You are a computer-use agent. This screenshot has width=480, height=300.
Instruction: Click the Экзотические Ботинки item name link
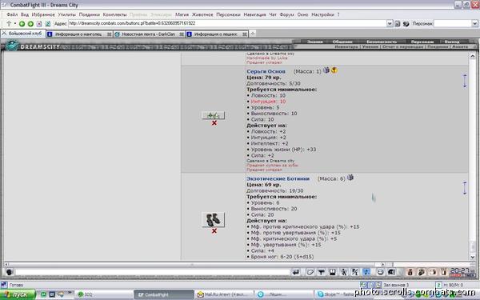click(x=278, y=178)
